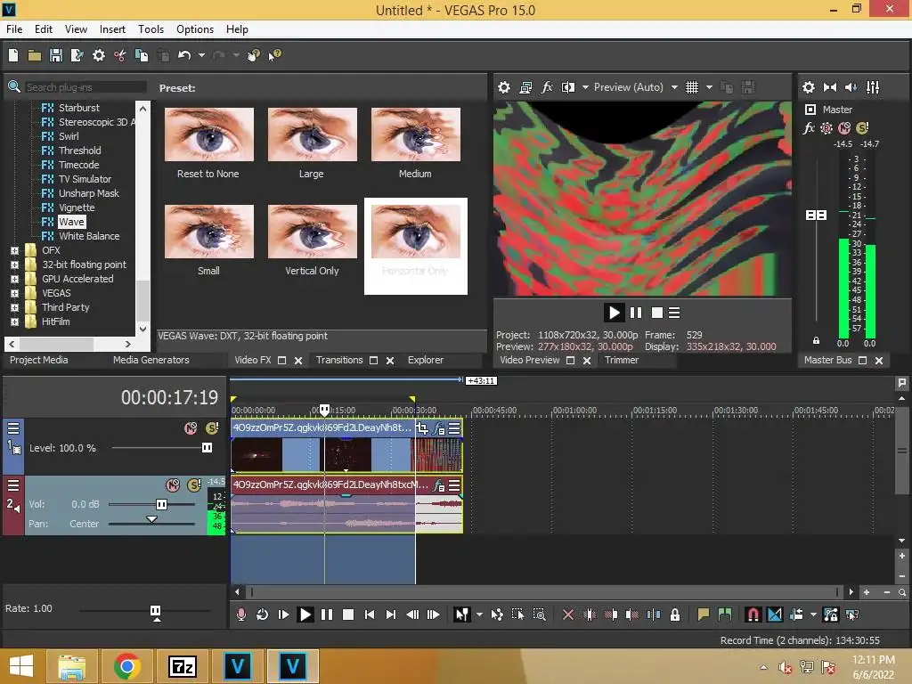This screenshot has height=684, width=912.
Task: Expand the OFX folder
Action: (x=14, y=250)
